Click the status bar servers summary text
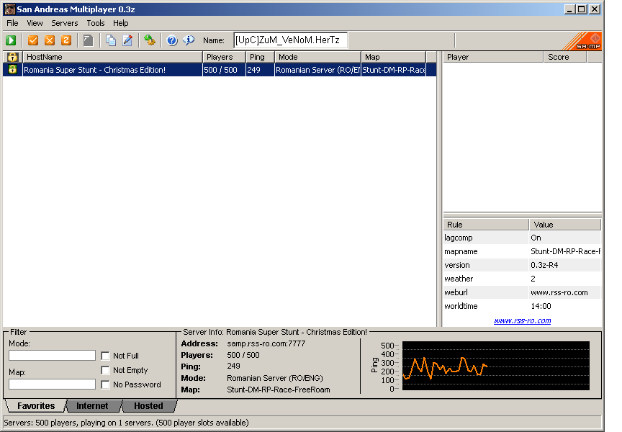This screenshot has height=432, width=622. [127, 423]
